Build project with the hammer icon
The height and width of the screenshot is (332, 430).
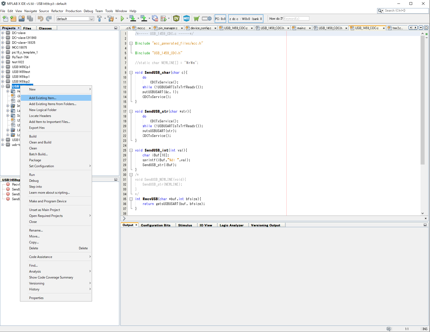99,18
